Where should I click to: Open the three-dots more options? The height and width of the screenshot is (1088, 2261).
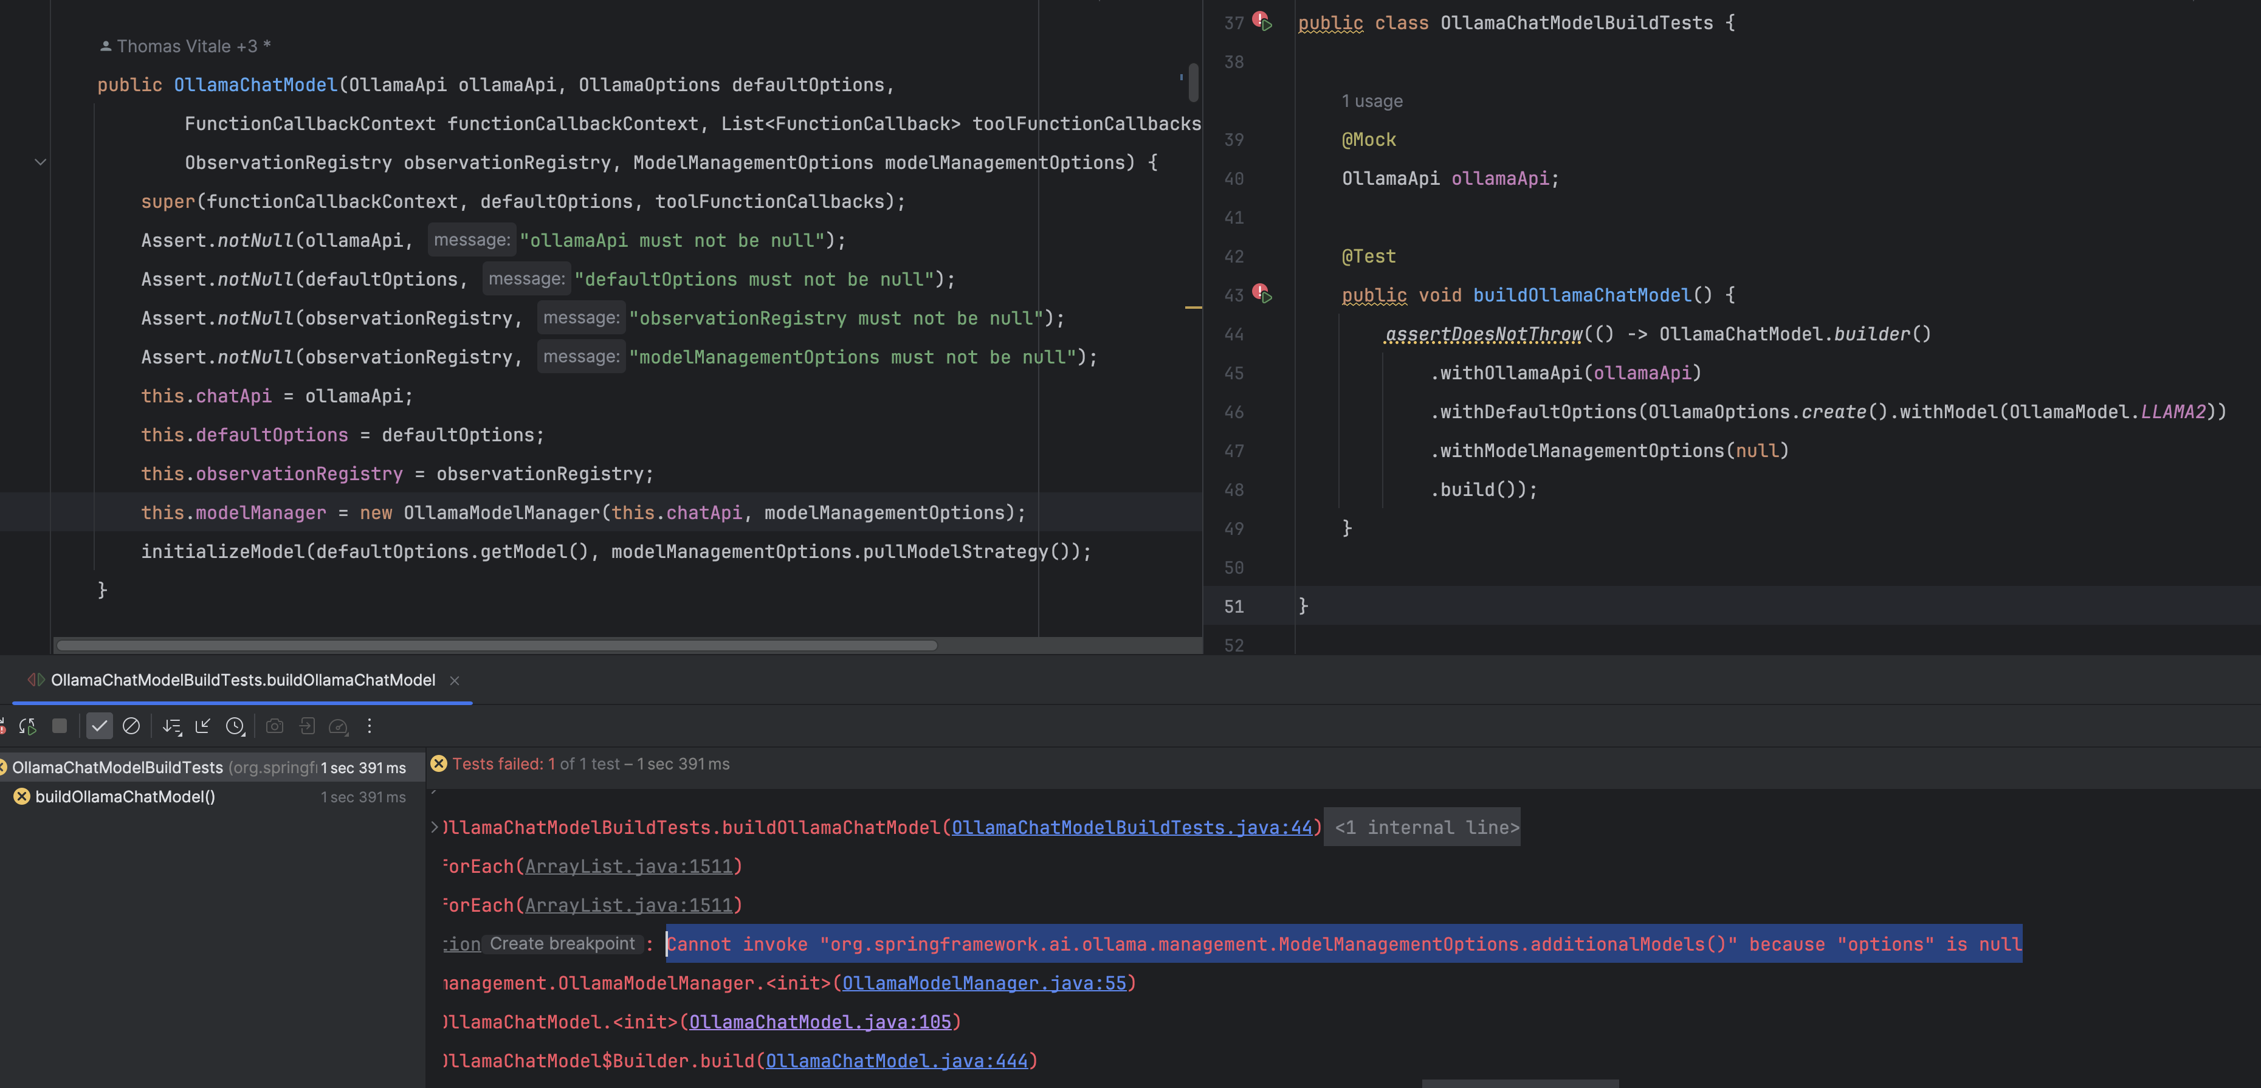tap(370, 726)
